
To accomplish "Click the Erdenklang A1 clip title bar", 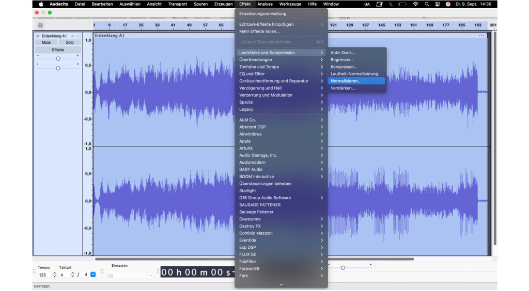I will (x=290, y=36).
